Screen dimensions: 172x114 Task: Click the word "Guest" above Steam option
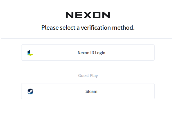[84, 76]
